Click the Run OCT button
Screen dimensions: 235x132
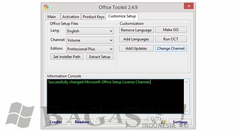pos(171,39)
